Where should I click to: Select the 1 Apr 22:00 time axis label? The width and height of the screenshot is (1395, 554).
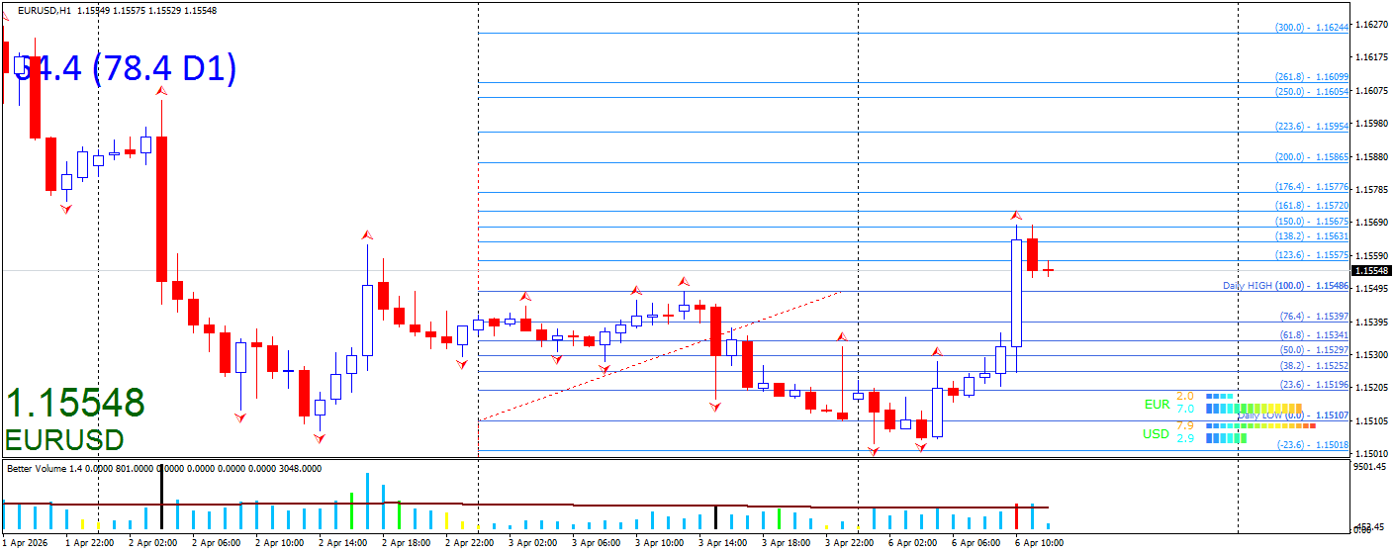click(x=89, y=543)
